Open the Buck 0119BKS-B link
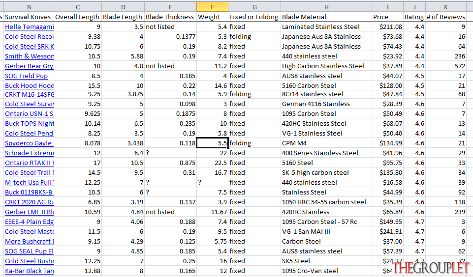 point(29,193)
